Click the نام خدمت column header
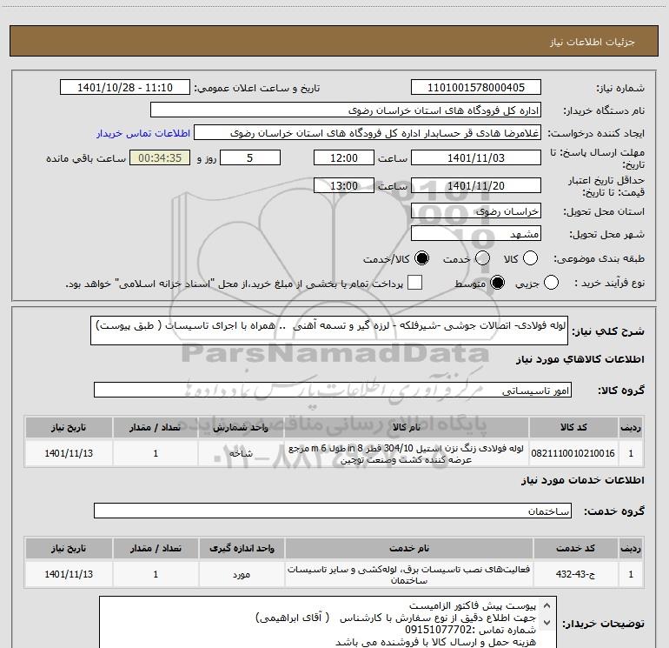This screenshot has width=669, height=648. (x=408, y=549)
